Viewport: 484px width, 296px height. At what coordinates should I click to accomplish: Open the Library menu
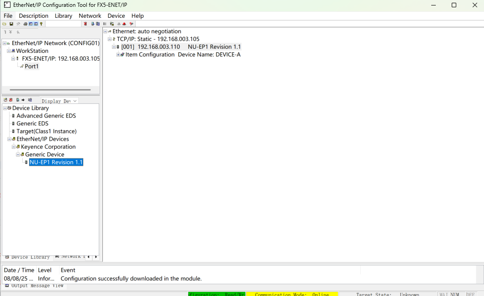coord(63,15)
